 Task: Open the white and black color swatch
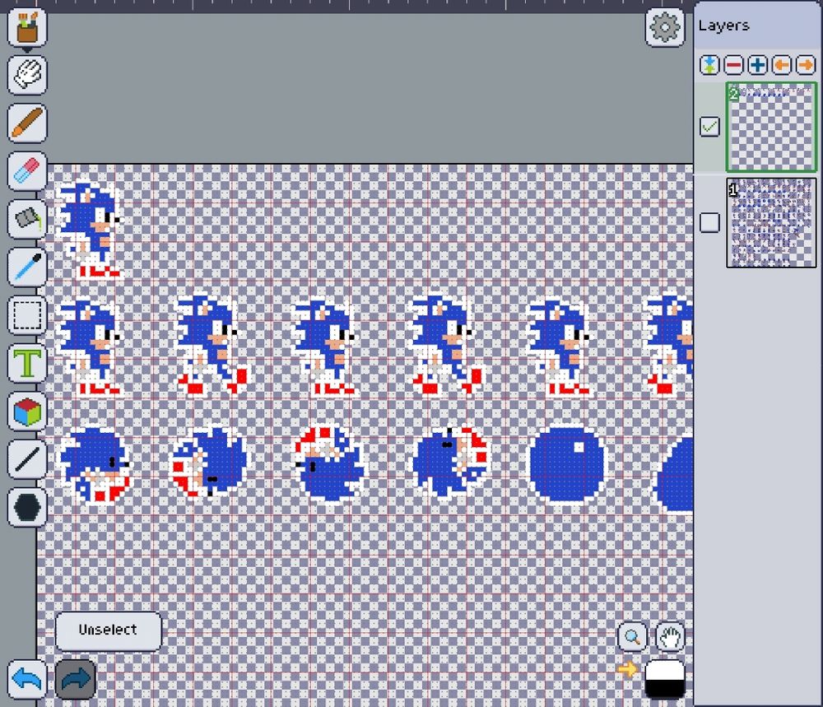point(665,679)
